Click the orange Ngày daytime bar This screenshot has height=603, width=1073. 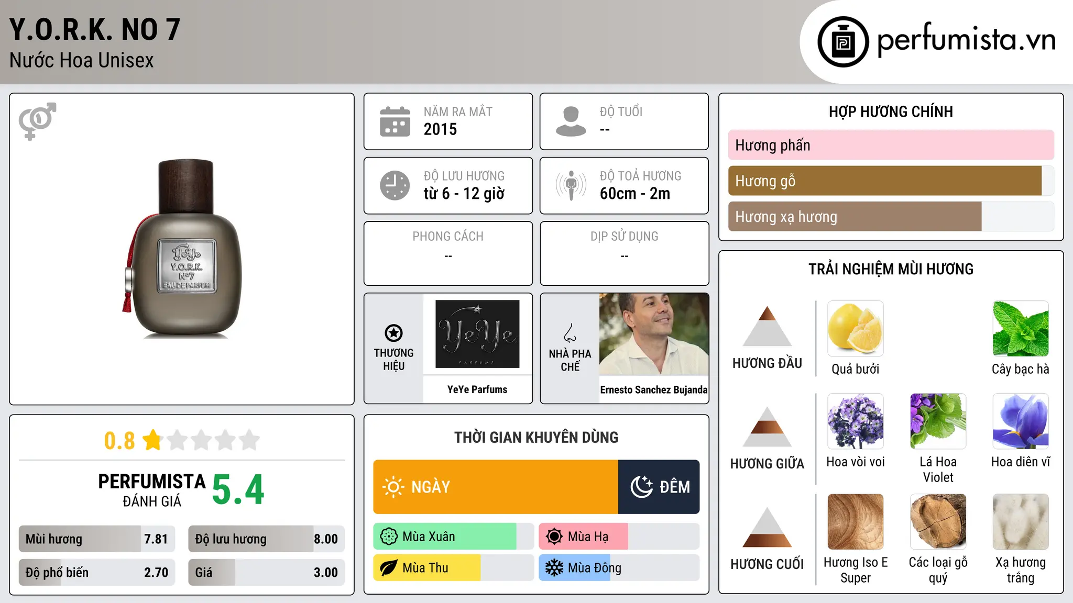pyautogui.click(x=496, y=487)
